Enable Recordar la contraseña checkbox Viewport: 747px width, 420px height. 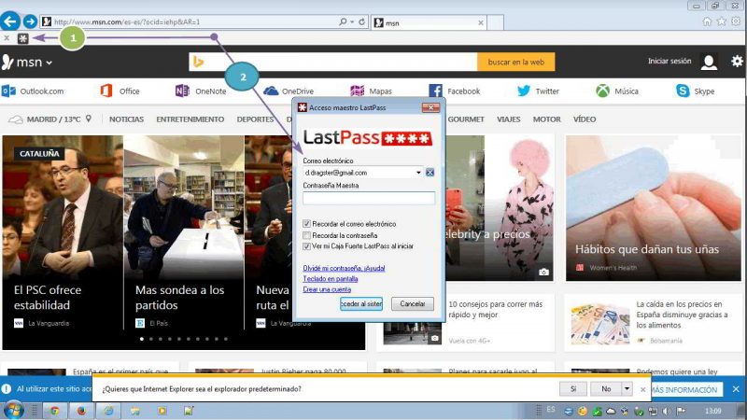[307, 235]
